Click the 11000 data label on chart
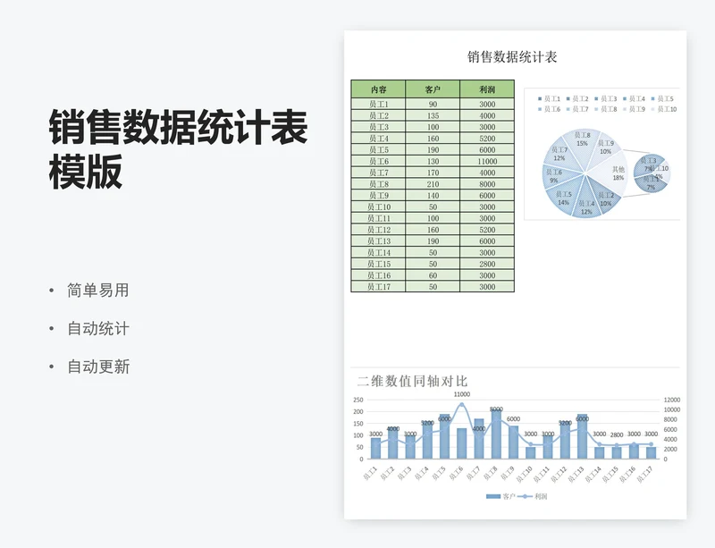715x548 pixels. tap(461, 394)
